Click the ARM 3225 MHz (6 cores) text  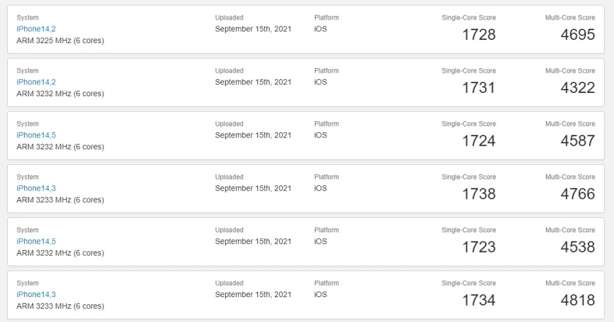tap(60, 41)
